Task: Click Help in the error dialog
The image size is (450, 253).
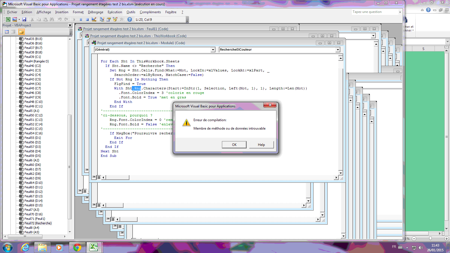Action: (x=261, y=145)
